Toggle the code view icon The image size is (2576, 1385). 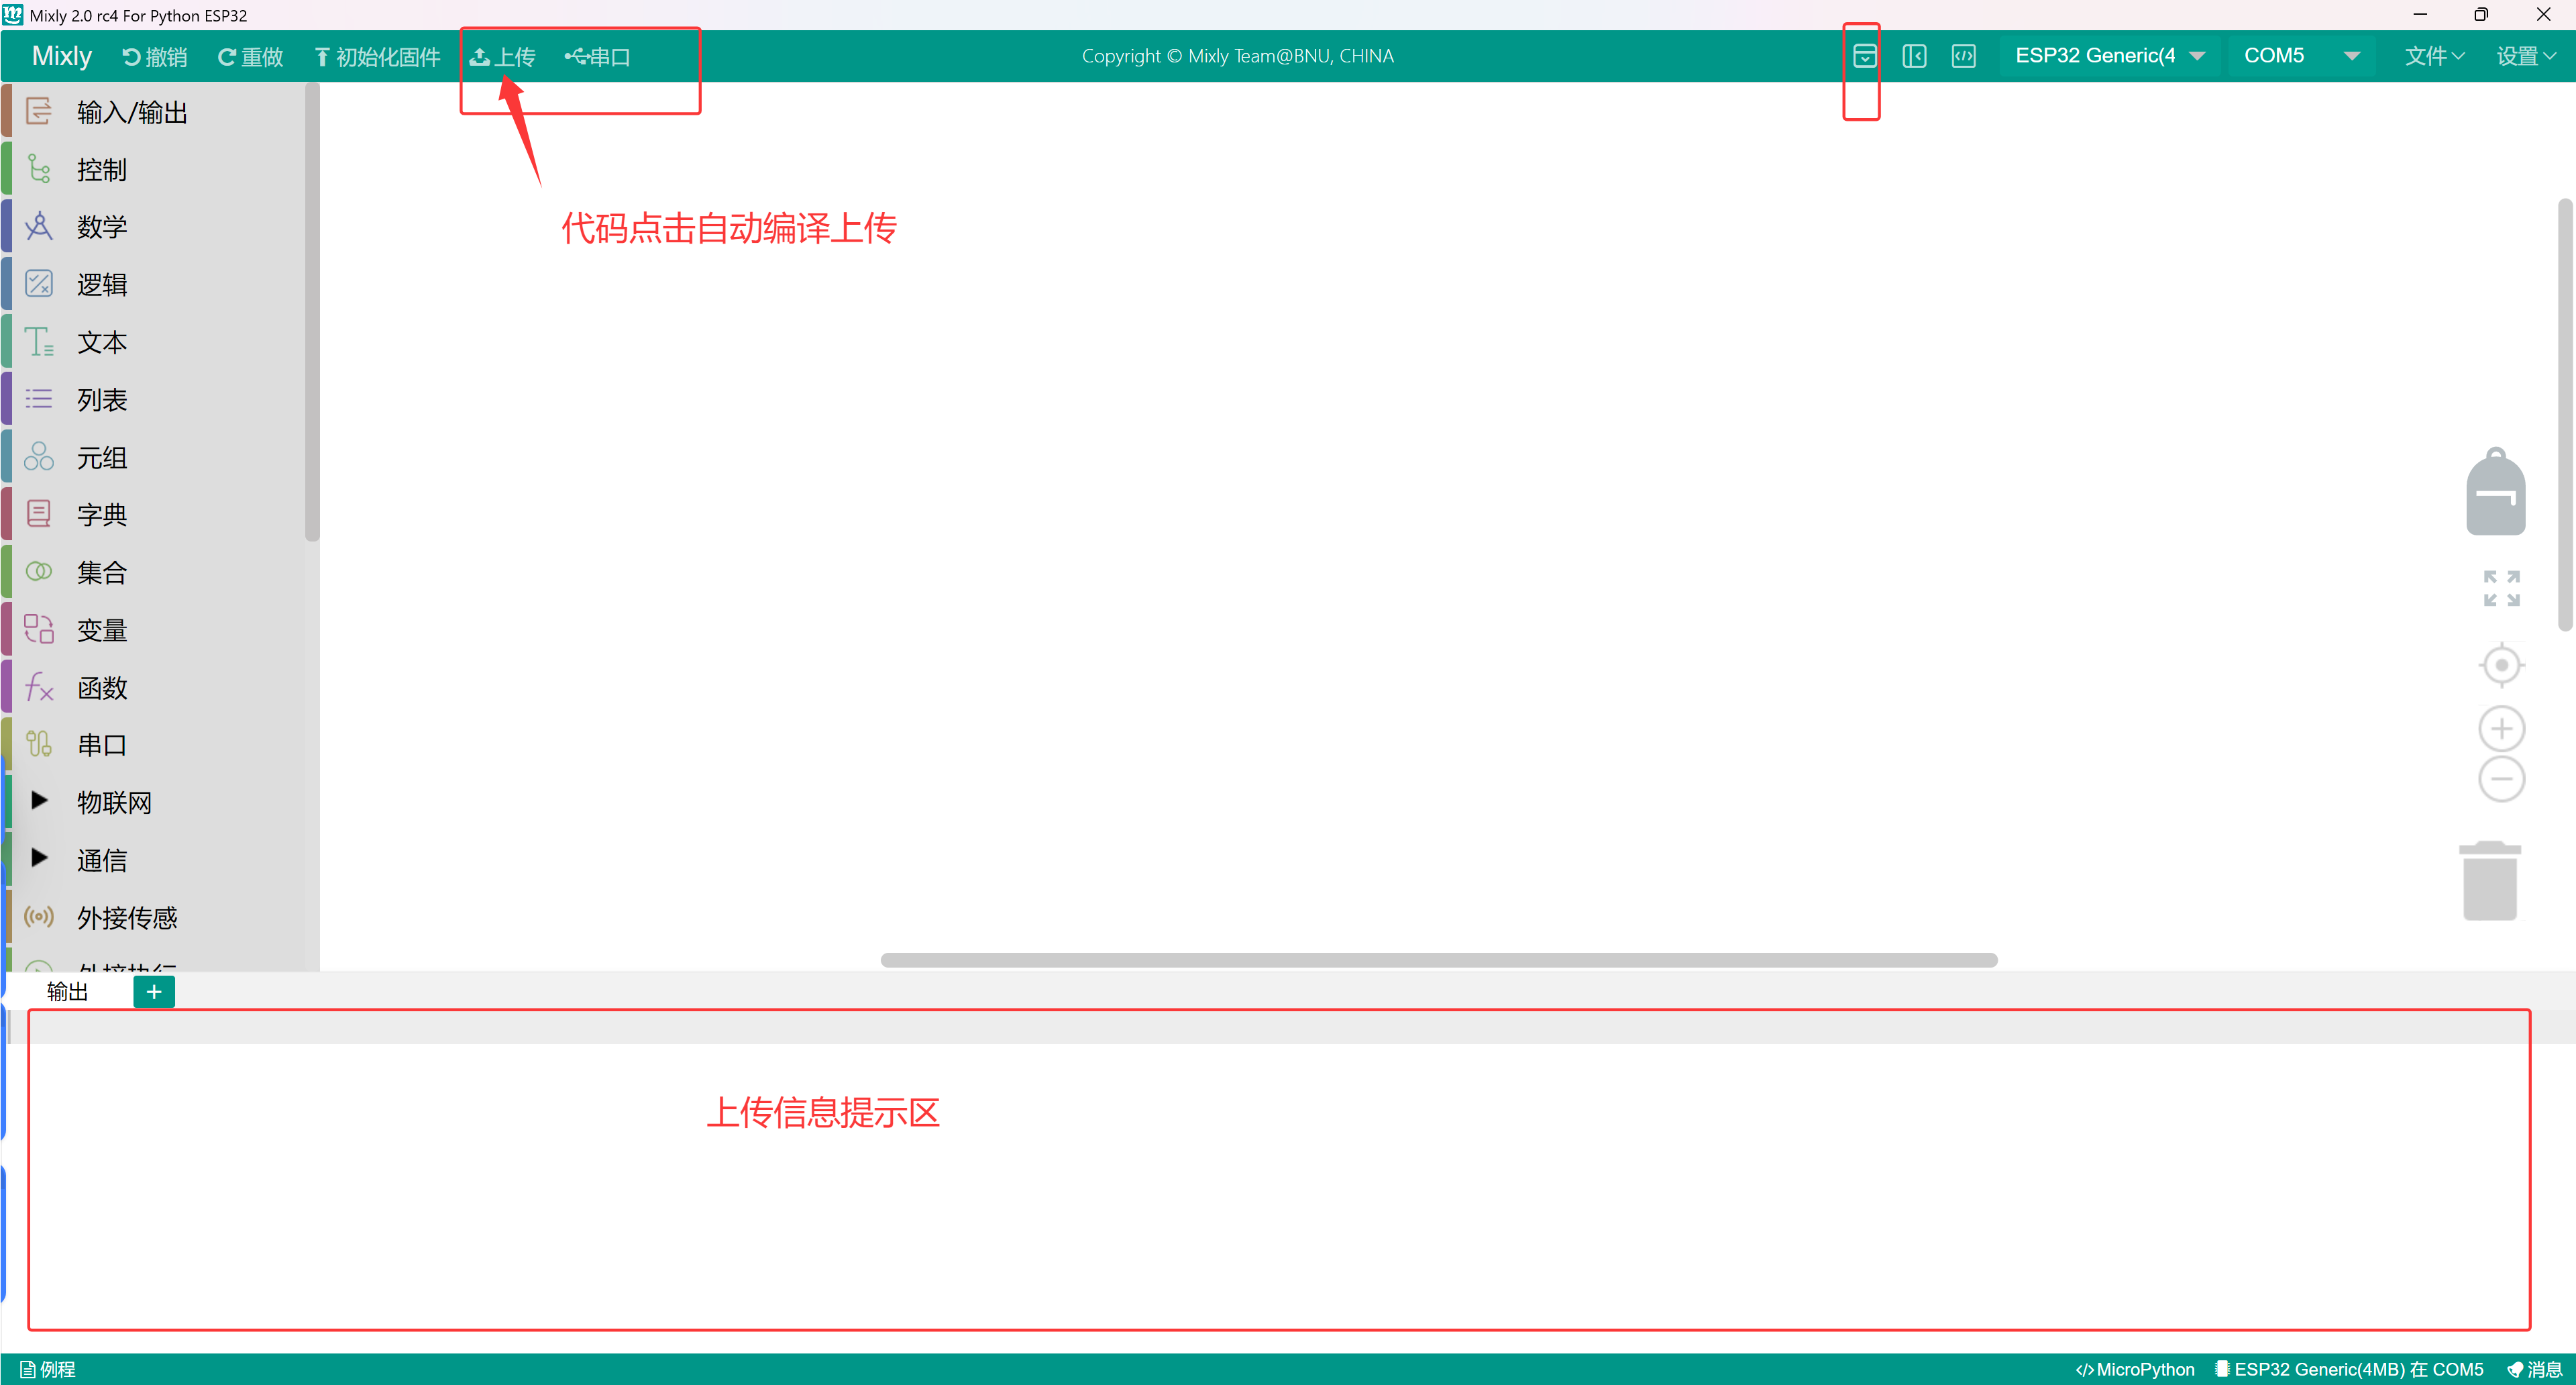pos(1964,56)
